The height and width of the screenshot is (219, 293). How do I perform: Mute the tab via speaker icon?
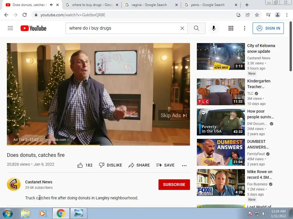click(x=51, y=5)
